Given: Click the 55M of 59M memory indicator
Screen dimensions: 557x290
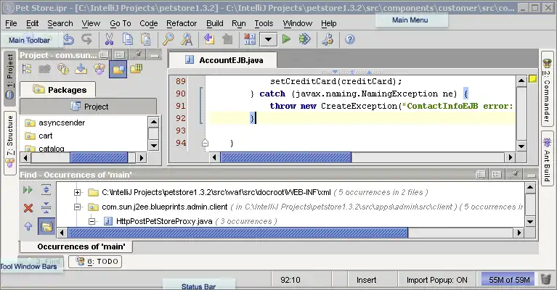Looking at the screenshot, I should click(508, 279).
